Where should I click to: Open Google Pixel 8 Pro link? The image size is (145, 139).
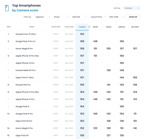(24, 114)
